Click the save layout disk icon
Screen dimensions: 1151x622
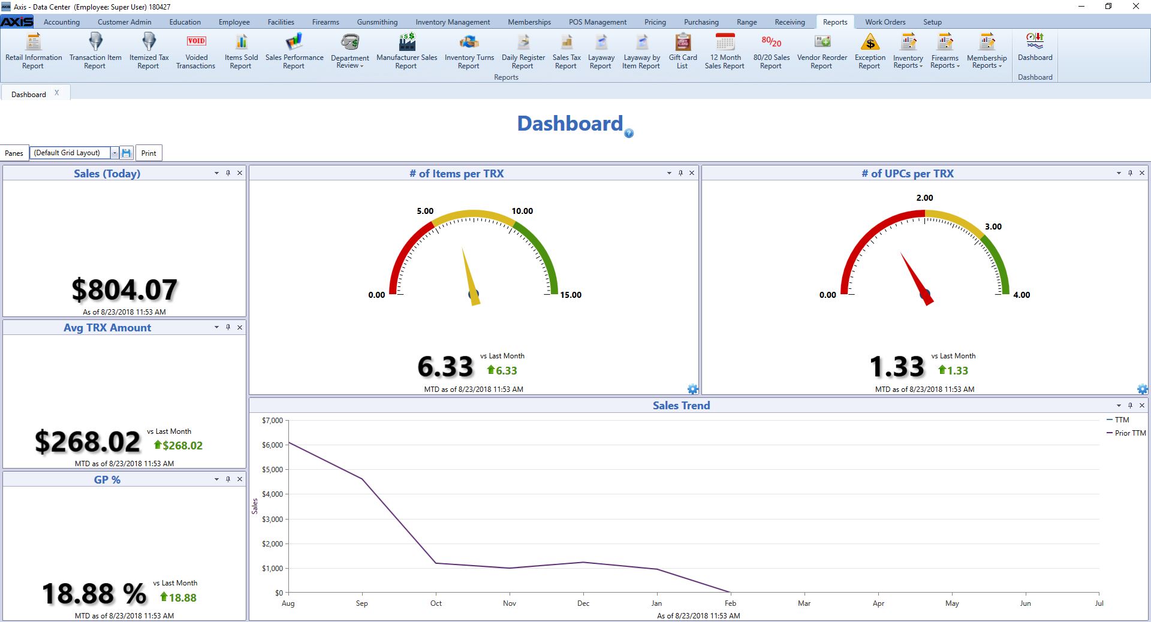(126, 153)
